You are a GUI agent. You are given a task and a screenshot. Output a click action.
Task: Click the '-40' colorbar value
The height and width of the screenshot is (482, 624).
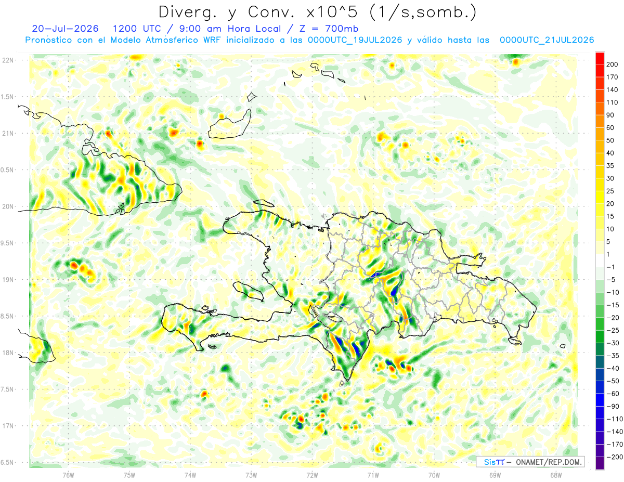(613, 369)
